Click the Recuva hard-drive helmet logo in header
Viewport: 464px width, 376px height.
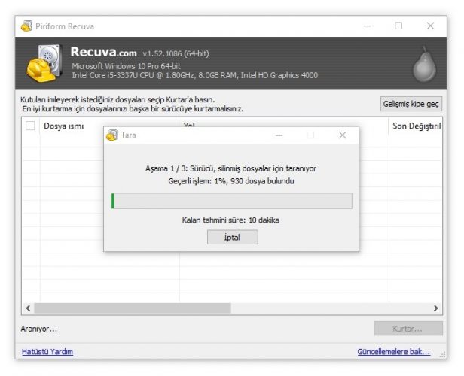click(x=44, y=63)
